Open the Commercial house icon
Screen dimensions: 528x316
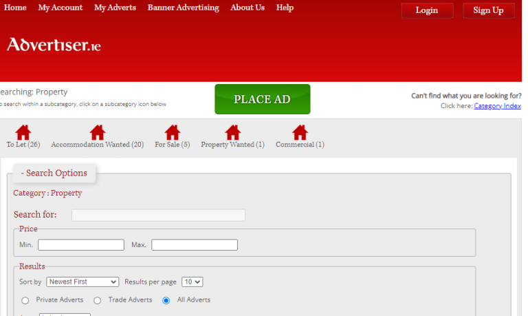[x=300, y=132]
